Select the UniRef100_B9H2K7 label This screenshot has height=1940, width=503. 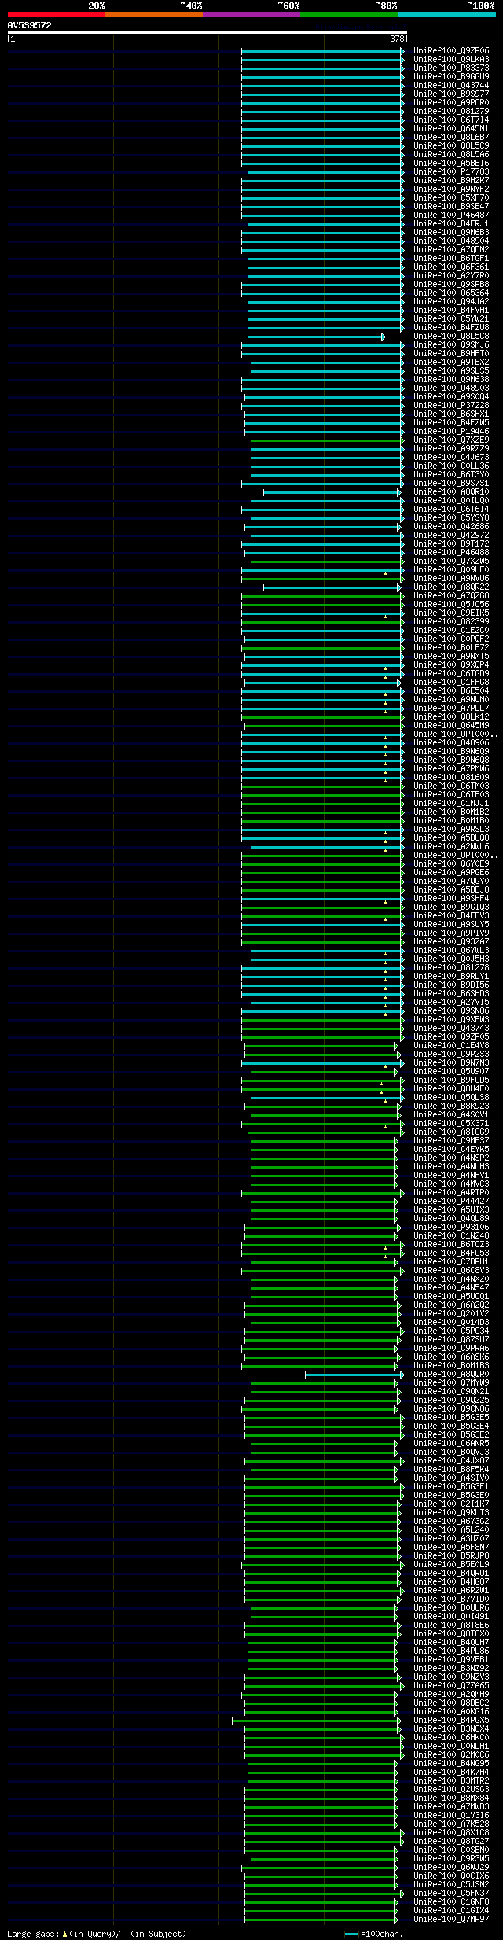pyautogui.click(x=451, y=181)
